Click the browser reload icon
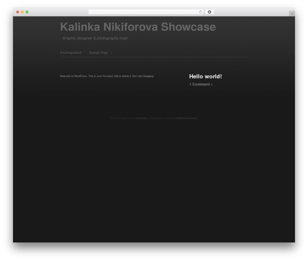 200,12
